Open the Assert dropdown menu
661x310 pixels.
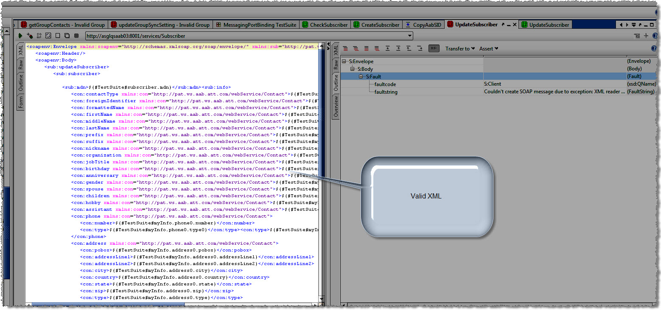pos(488,49)
